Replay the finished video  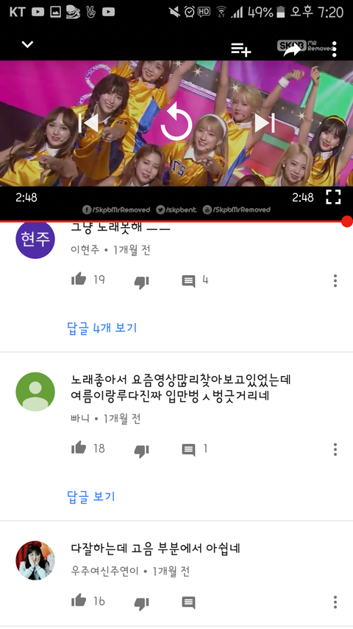coord(176,122)
